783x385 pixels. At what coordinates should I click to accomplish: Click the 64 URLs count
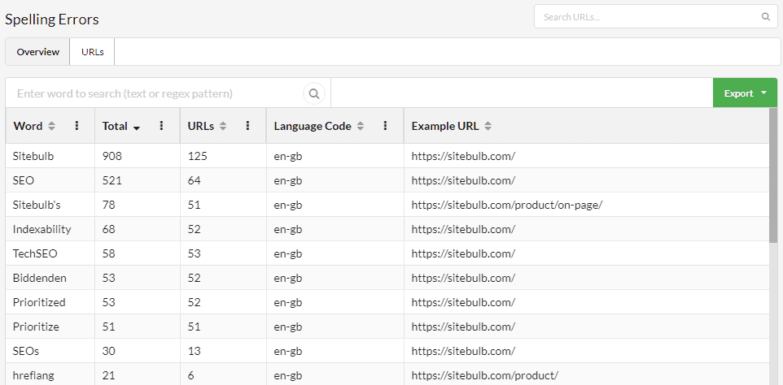tap(195, 180)
